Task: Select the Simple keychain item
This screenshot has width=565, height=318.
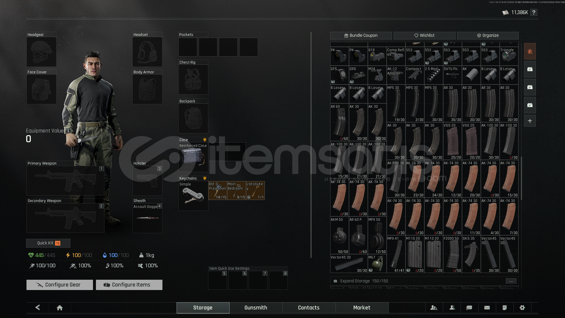Action: [193, 196]
